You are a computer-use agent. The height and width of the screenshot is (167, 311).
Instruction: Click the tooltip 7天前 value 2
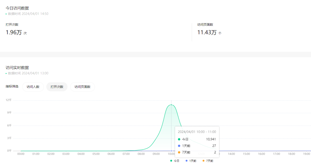215,152
